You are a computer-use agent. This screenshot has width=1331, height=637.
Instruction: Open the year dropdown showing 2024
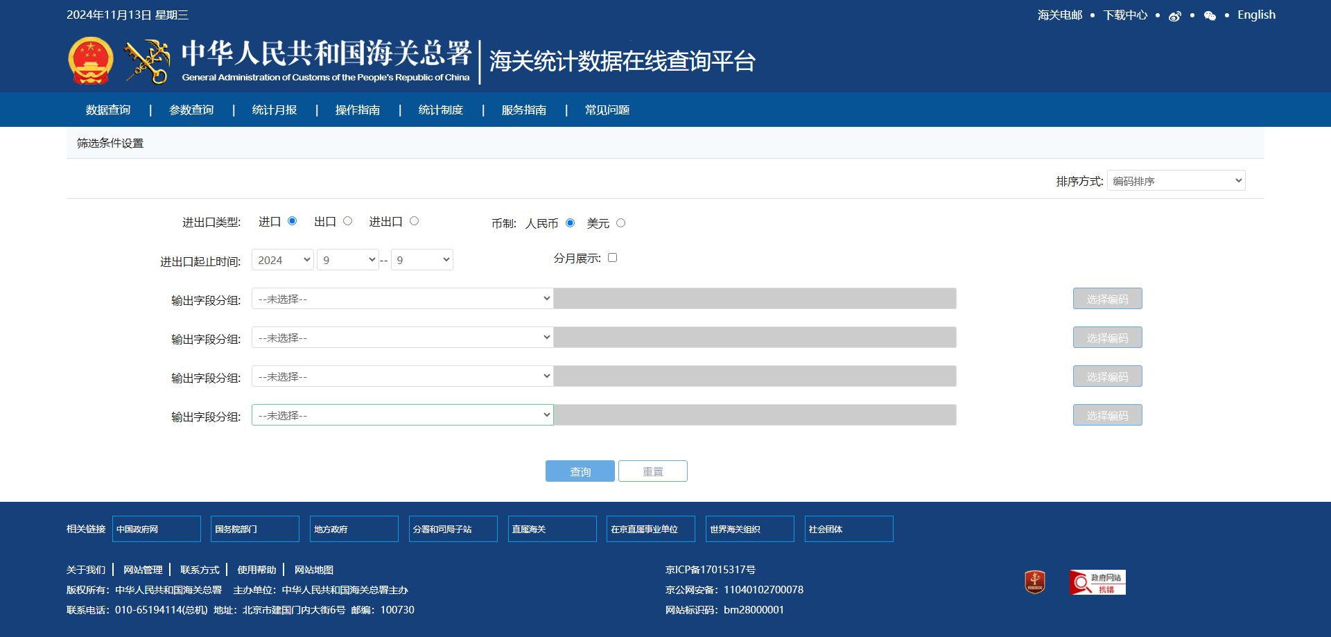pyautogui.click(x=283, y=260)
